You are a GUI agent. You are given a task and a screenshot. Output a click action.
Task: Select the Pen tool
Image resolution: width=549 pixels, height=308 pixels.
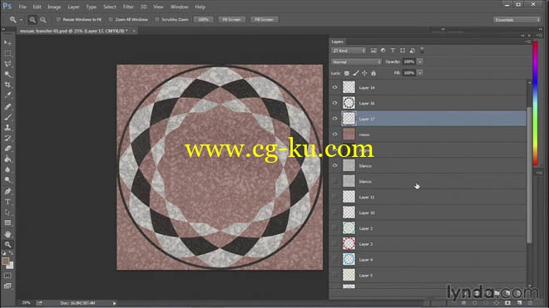click(7, 191)
